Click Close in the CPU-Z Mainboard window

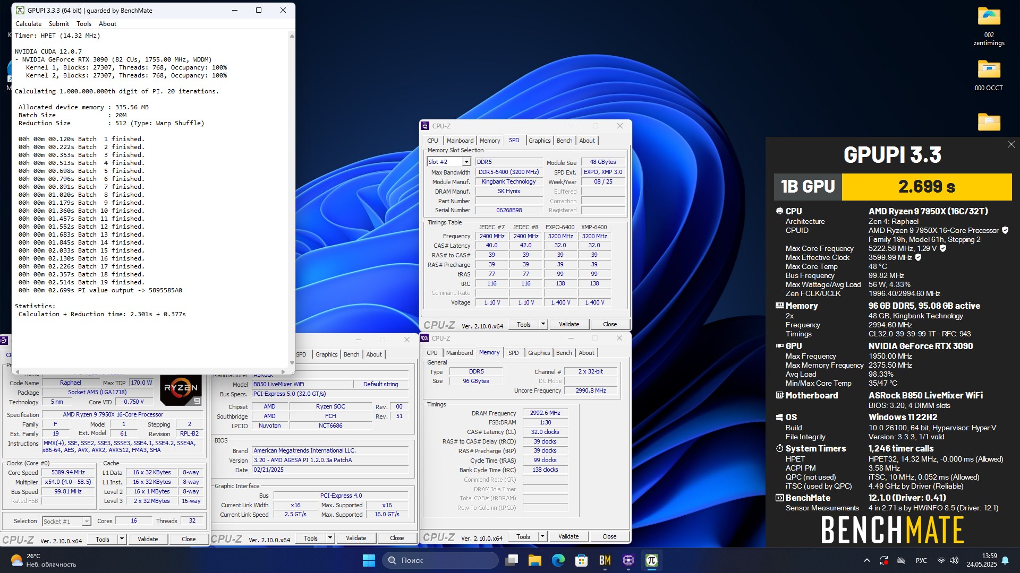[x=397, y=538]
